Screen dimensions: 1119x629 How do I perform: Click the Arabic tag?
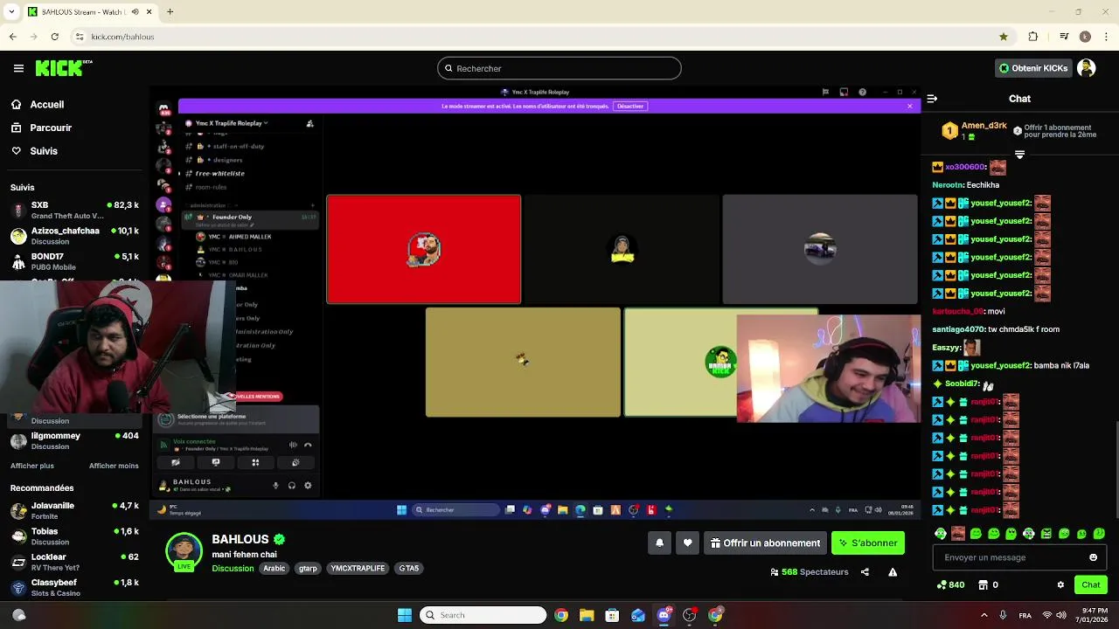(275, 569)
